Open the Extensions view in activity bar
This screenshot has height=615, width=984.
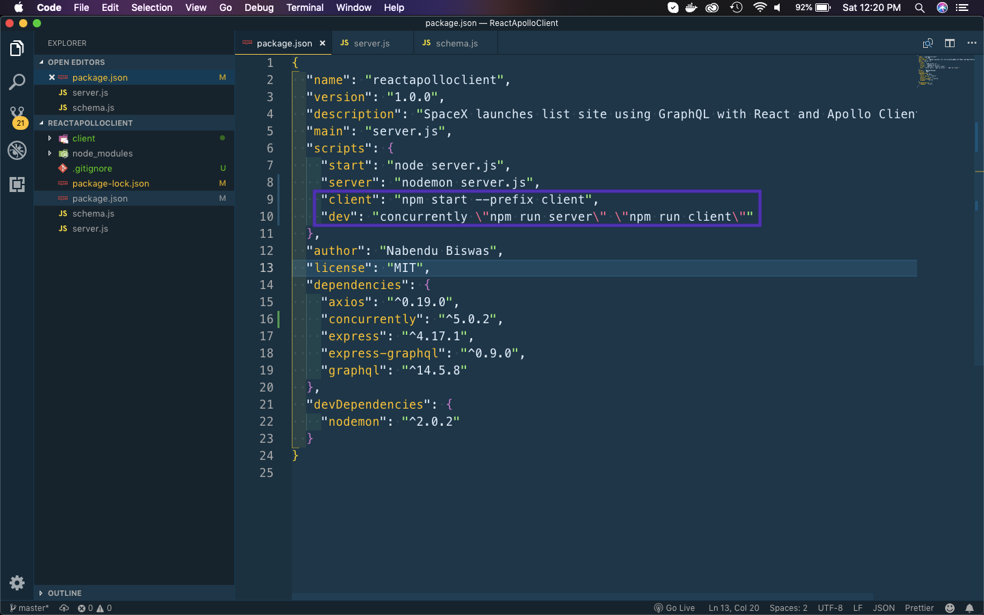point(17,184)
